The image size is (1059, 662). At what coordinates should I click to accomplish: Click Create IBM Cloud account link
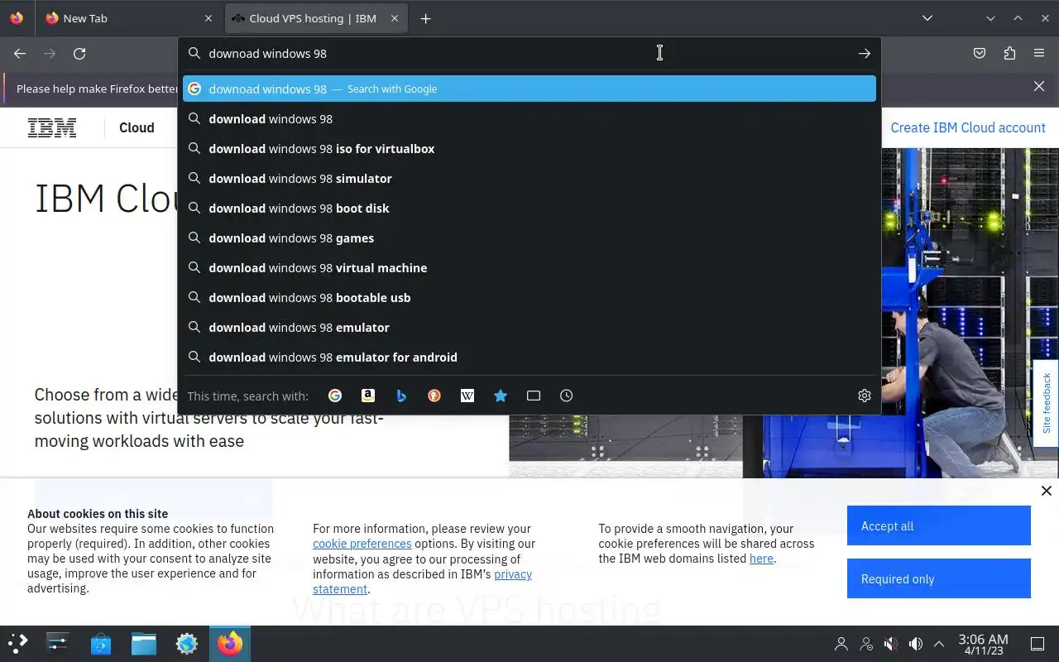[968, 127]
